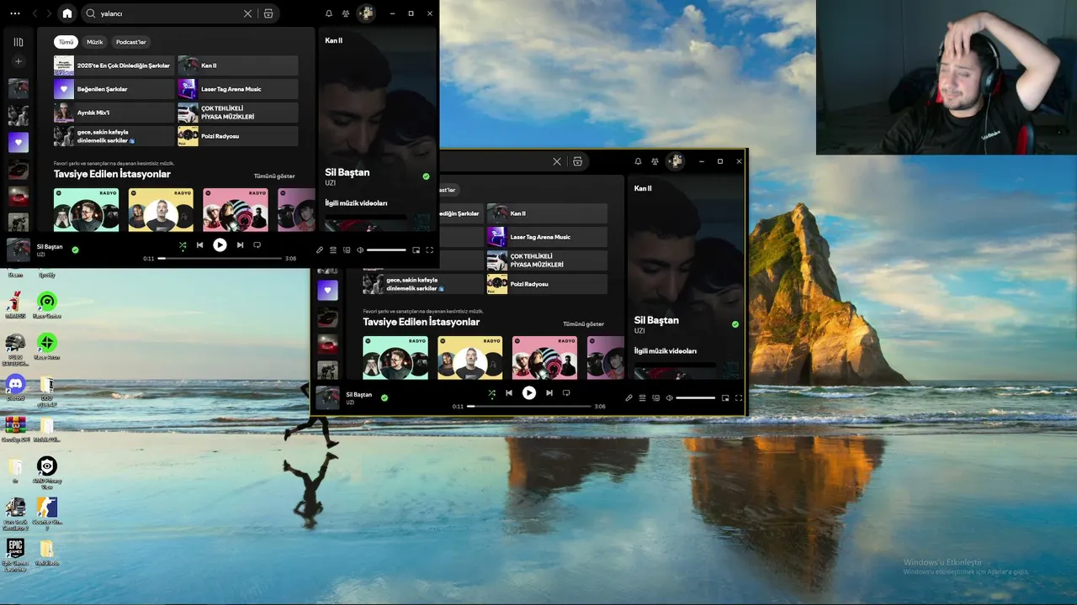Toggle the saved checkmark in the top-left player bar
The height and width of the screenshot is (605, 1077).
[75, 250]
